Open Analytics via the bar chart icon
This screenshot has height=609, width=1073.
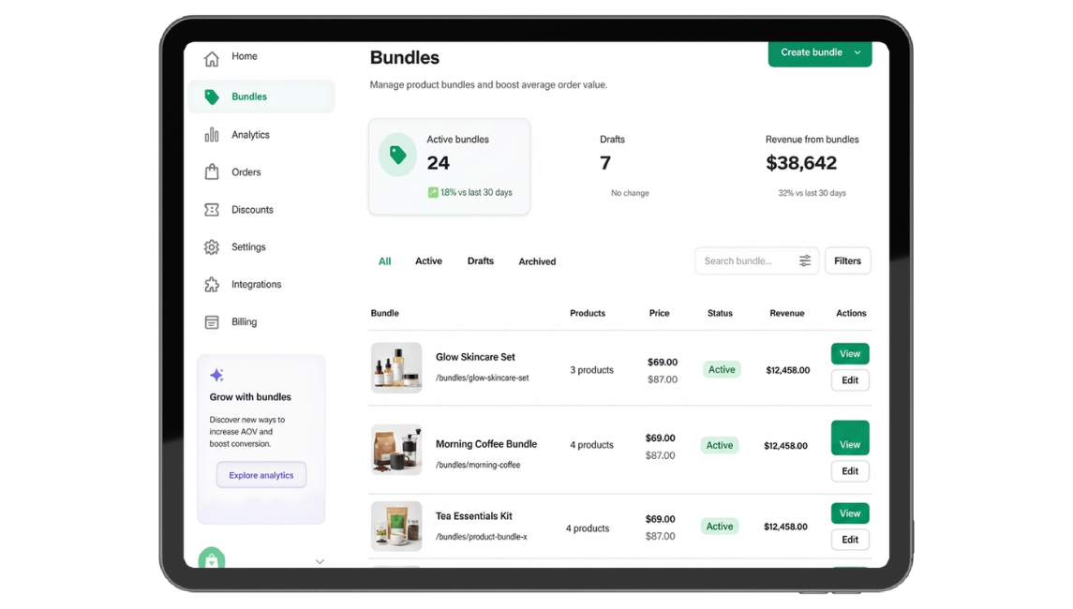point(212,135)
